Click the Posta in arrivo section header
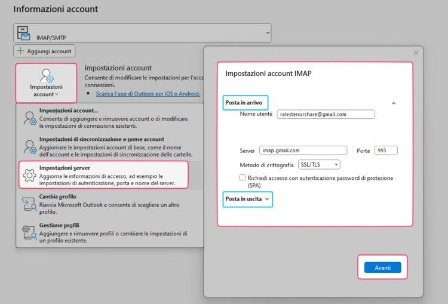This screenshot has width=448, height=304. pos(245,103)
